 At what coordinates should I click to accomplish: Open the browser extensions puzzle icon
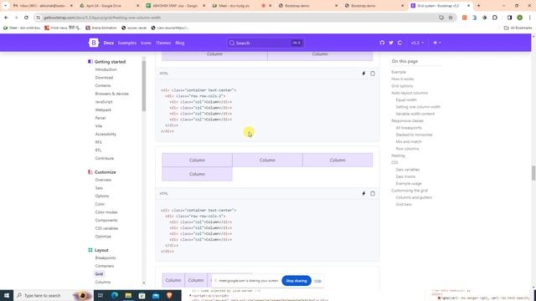point(495,18)
